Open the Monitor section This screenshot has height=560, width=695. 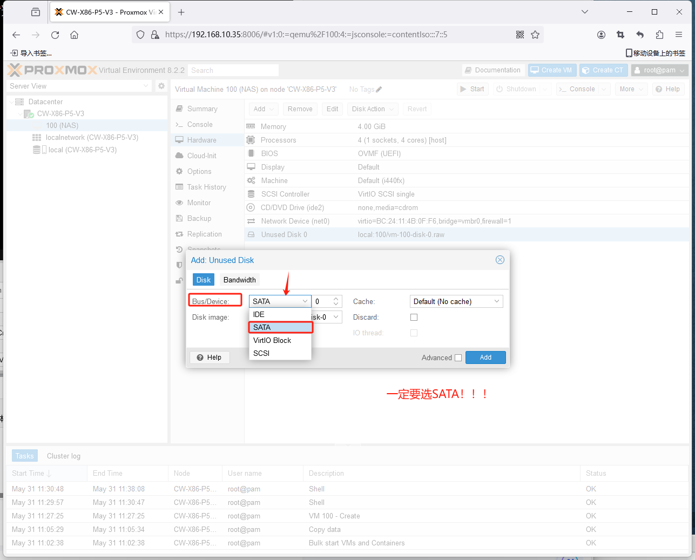[x=207, y=203]
